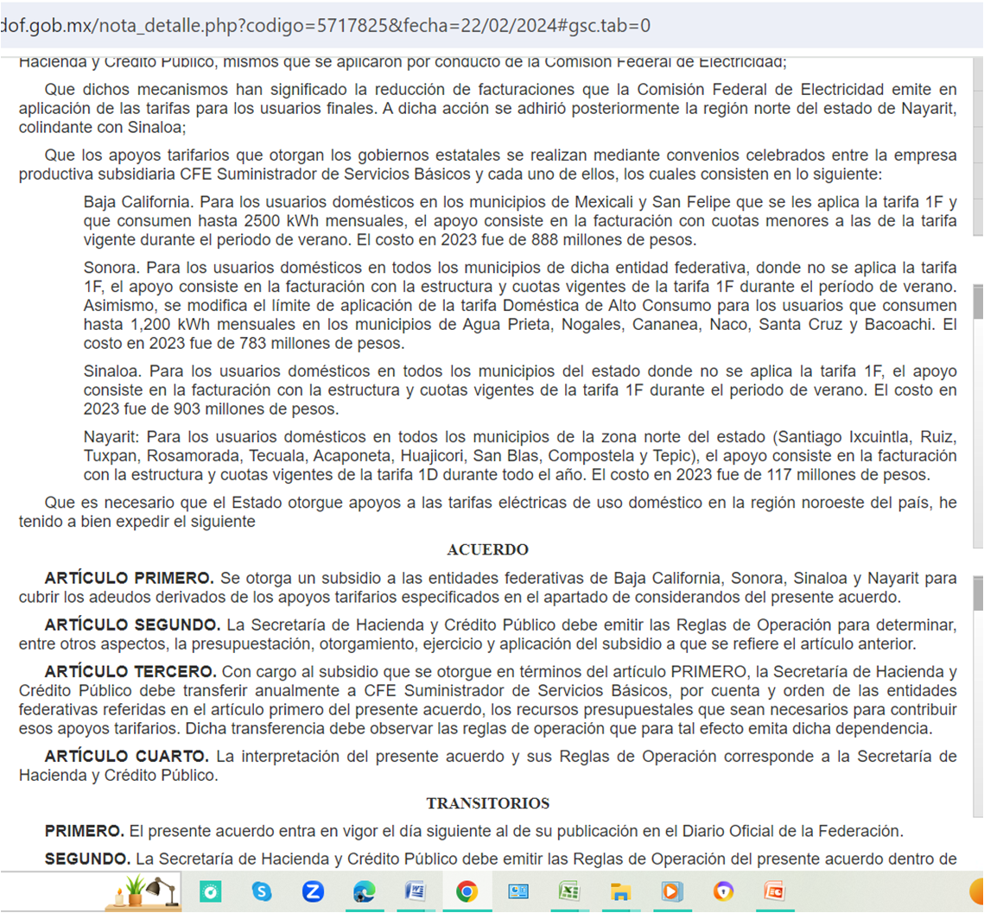Select the Google Chrome taskbar icon
The width and height of the screenshot is (984, 913).
(467, 891)
